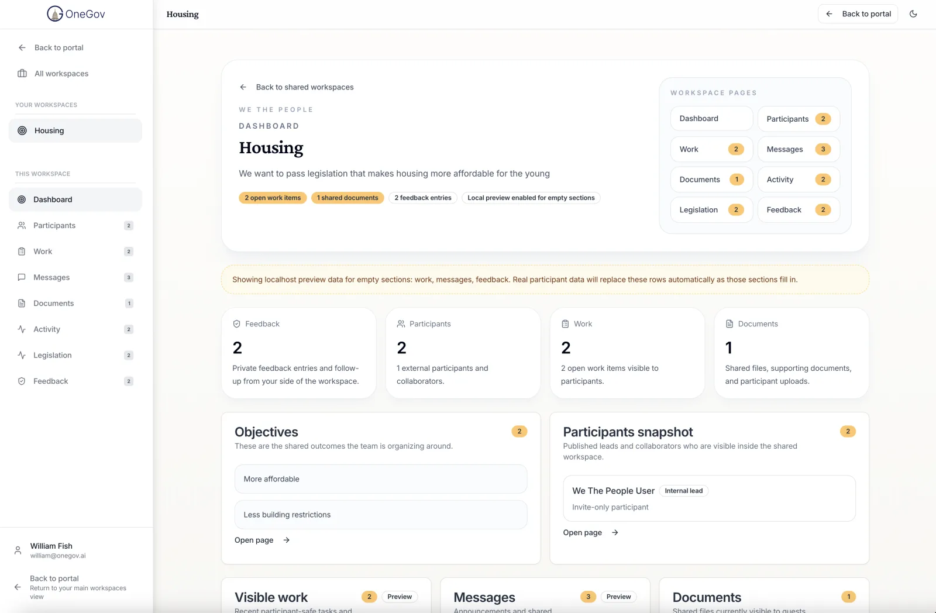Click Preview badge on Messages card
The height and width of the screenshot is (613, 936).
click(x=618, y=597)
